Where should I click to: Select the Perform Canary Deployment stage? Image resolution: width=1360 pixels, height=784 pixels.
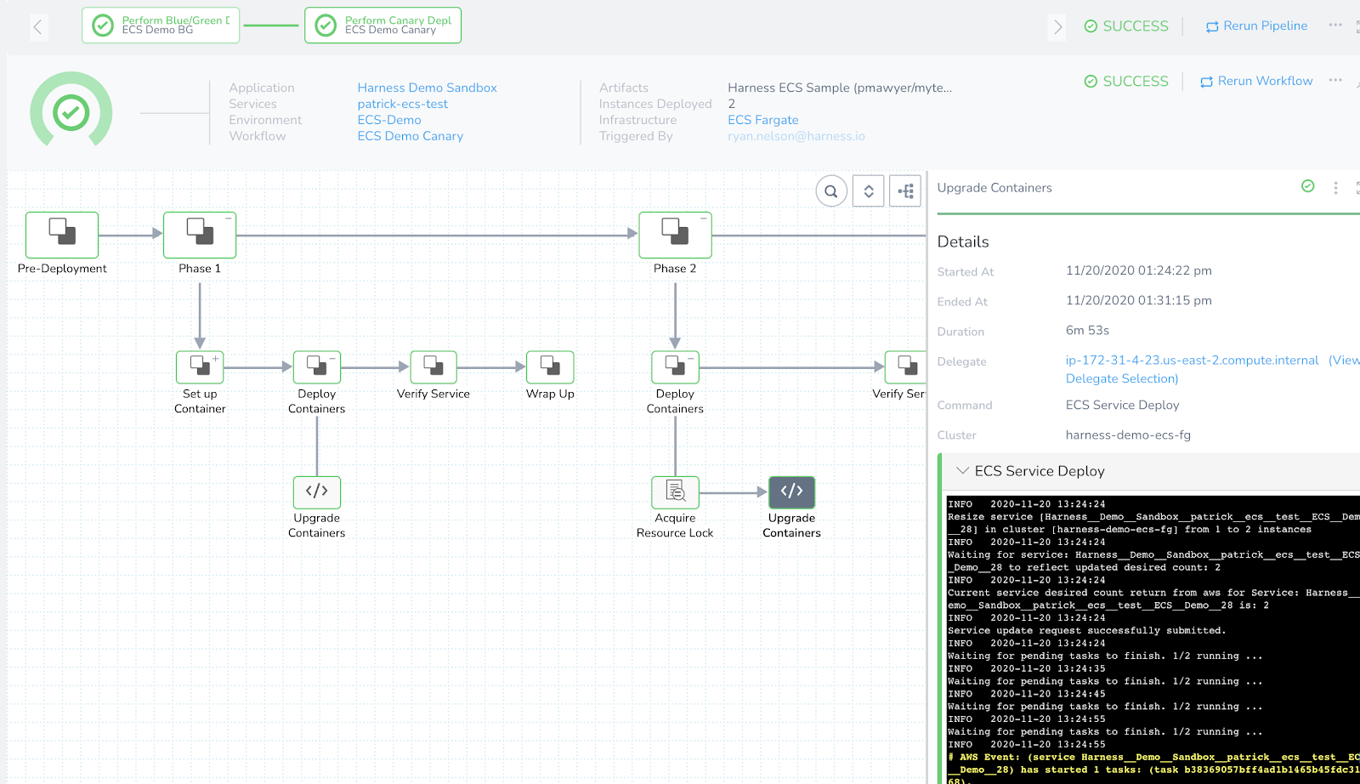(382, 26)
